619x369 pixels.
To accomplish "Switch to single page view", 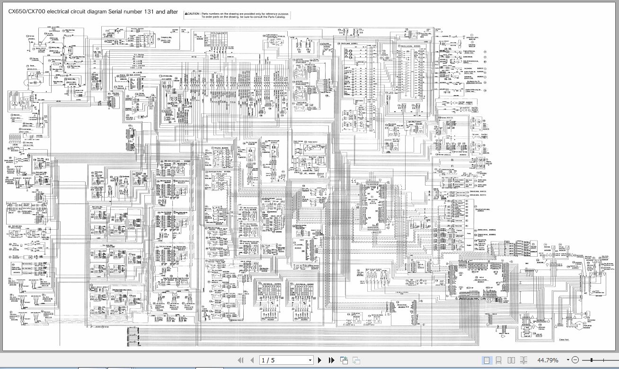I will [x=487, y=360].
